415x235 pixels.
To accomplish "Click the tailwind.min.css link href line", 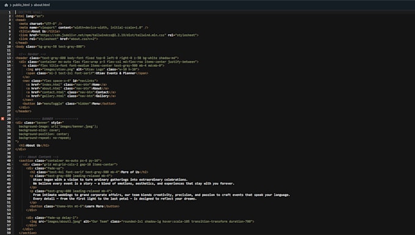I will click(x=109, y=35).
